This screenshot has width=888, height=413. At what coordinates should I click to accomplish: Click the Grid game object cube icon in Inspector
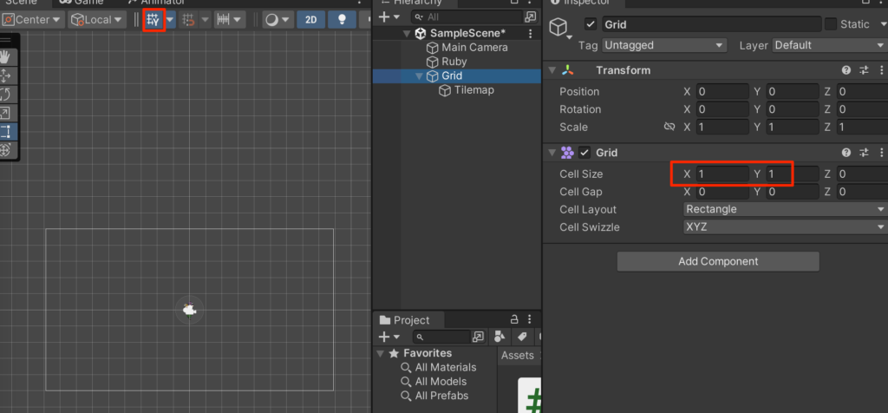pyautogui.click(x=559, y=26)
